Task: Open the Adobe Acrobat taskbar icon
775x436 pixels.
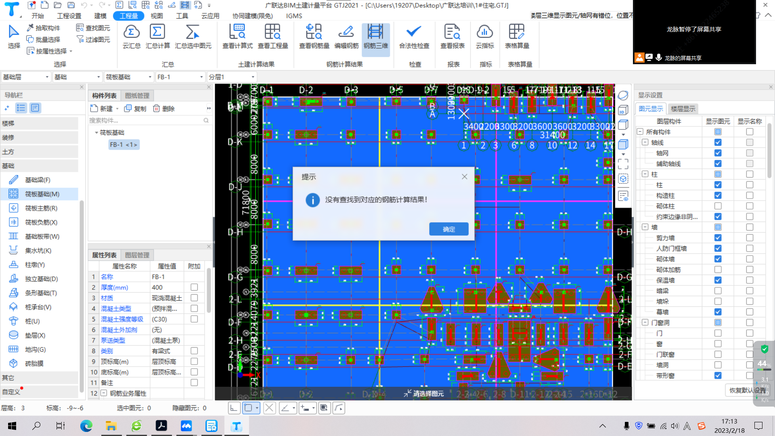Action: pyautogui.click(x=161, y=426)
